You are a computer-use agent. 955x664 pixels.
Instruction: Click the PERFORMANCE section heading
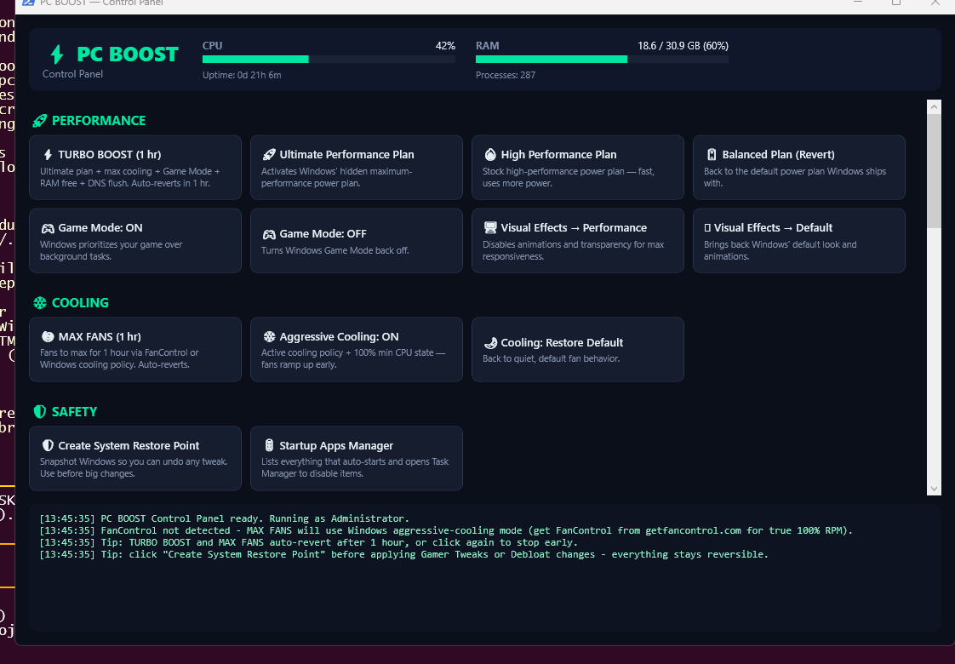[x=99, y=121]
